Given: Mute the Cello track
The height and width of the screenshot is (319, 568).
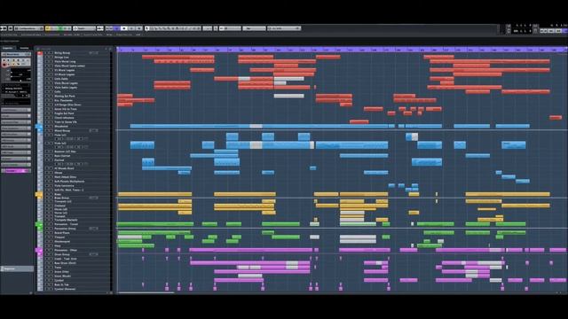Looking at the screenshot, I should [47, 92].
